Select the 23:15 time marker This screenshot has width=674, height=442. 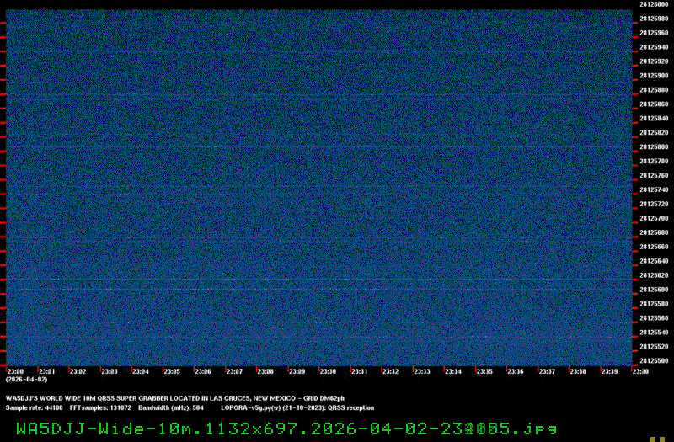click(484, 371)
